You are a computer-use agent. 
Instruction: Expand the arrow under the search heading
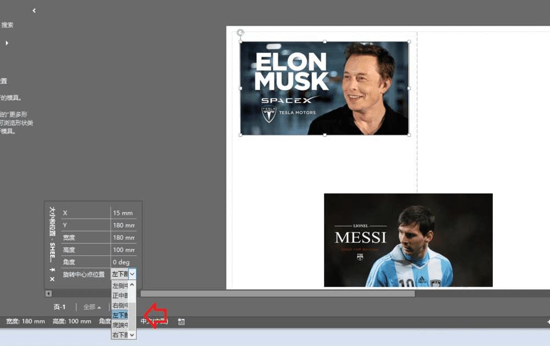coord(7,43)
